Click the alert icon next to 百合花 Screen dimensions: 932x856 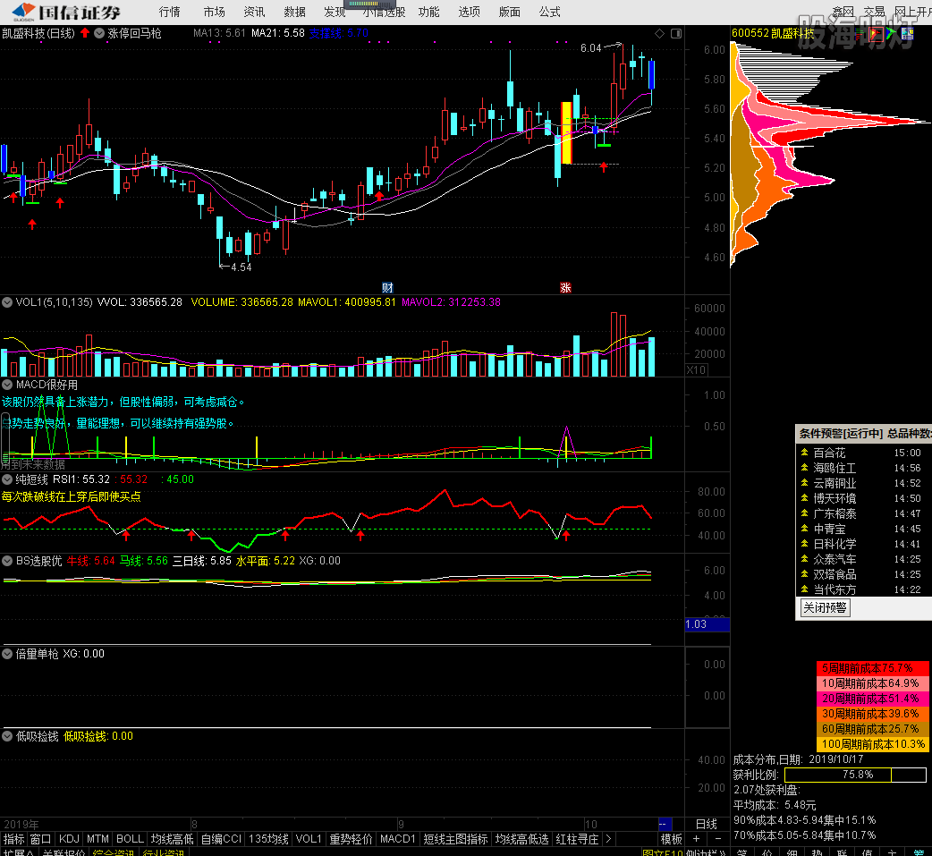coord(804,453)
